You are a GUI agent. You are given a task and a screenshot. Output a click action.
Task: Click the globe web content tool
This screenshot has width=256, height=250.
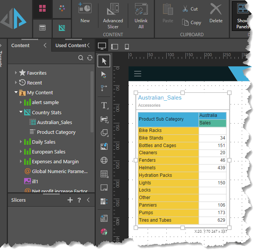(x=104, y=160)
